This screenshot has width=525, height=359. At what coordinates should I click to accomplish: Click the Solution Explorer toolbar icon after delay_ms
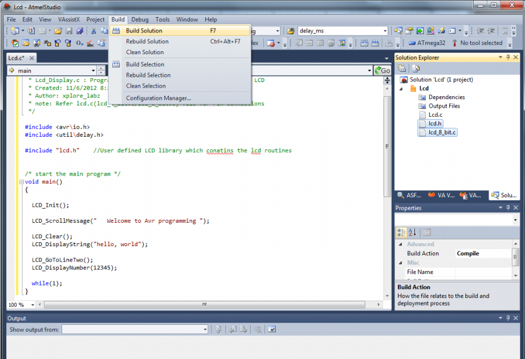pos(398,31)
